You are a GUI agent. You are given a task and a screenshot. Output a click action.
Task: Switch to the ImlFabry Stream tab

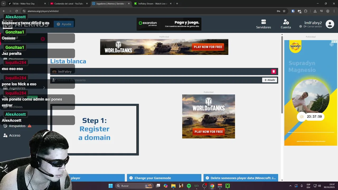click(153, 4)
